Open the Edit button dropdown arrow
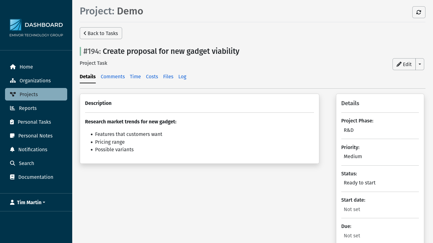This screenshot has height=243, width=433. click(420, 64)
